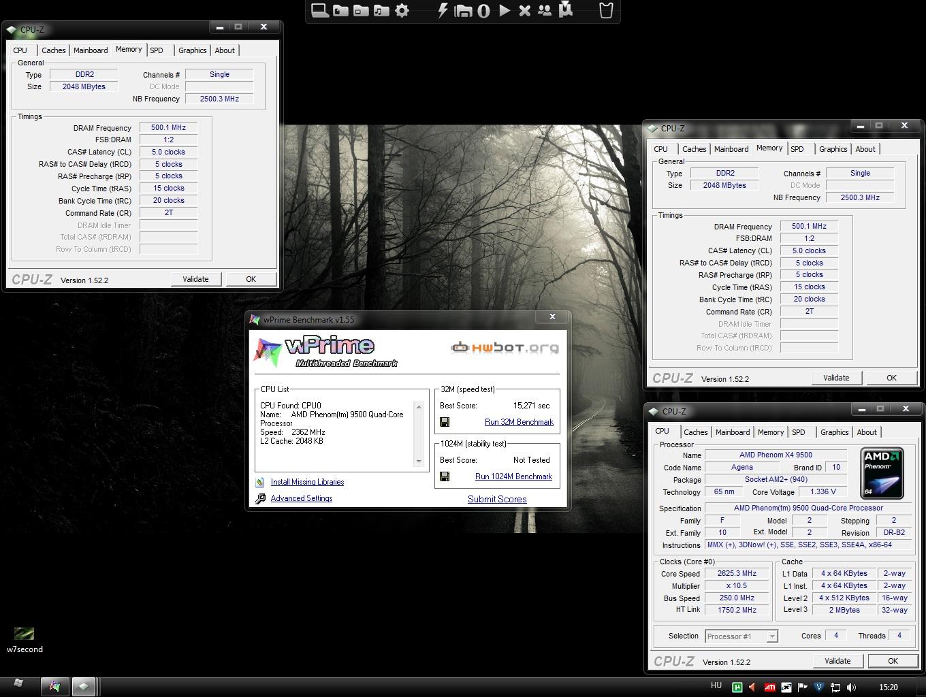Open Advanced Settings link in wPrime

[302, 498]
